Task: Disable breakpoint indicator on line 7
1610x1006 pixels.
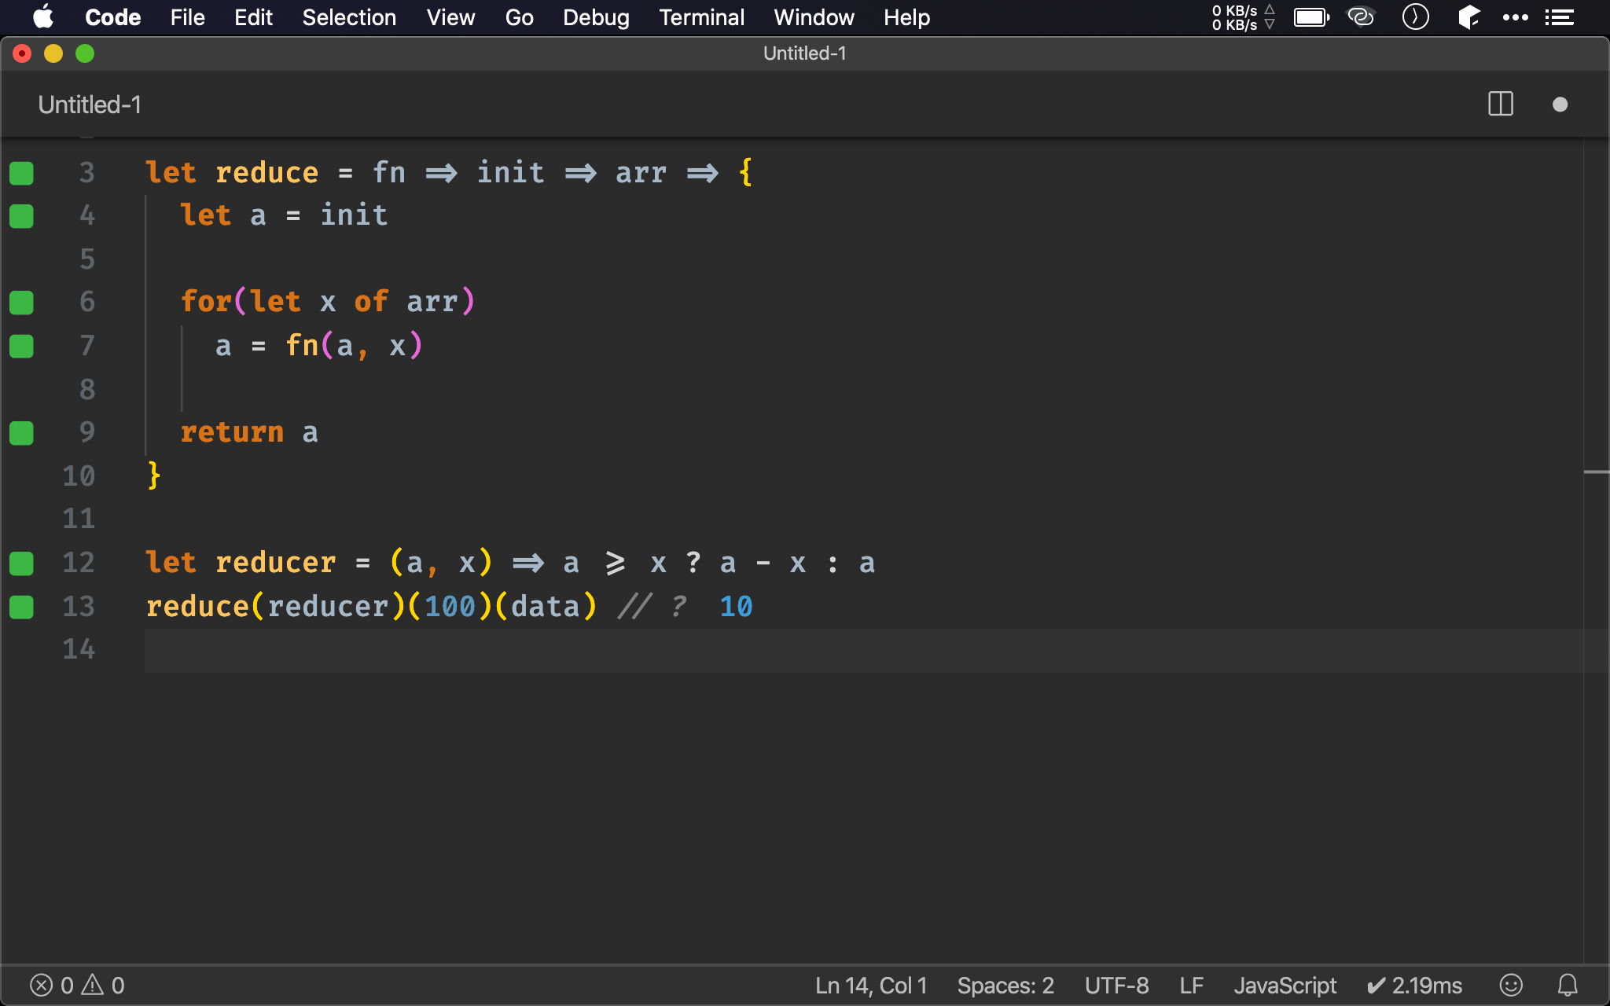Action: 21,344
